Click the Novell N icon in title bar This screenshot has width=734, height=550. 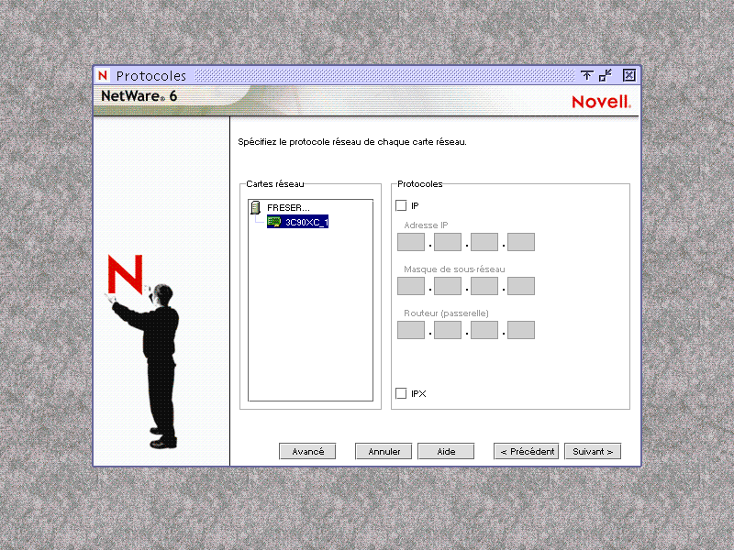103,75
